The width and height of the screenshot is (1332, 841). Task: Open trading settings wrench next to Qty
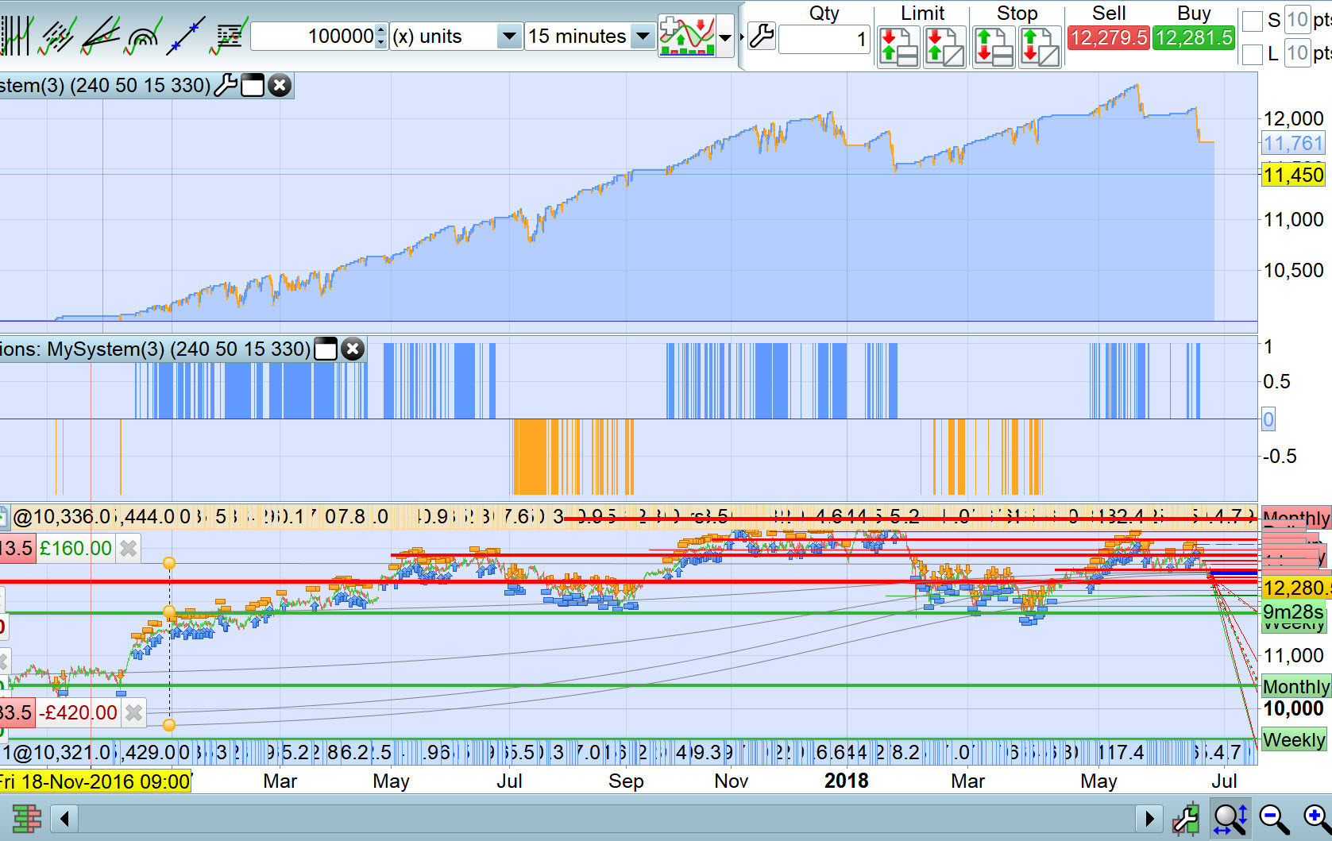click(x=761, y=37)
